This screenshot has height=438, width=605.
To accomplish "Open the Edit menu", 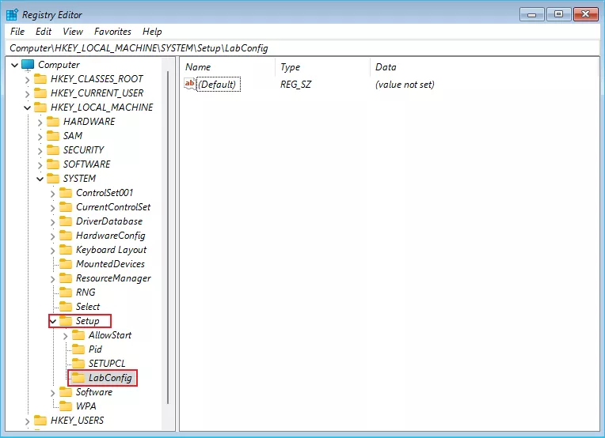I will coord(44,32).
